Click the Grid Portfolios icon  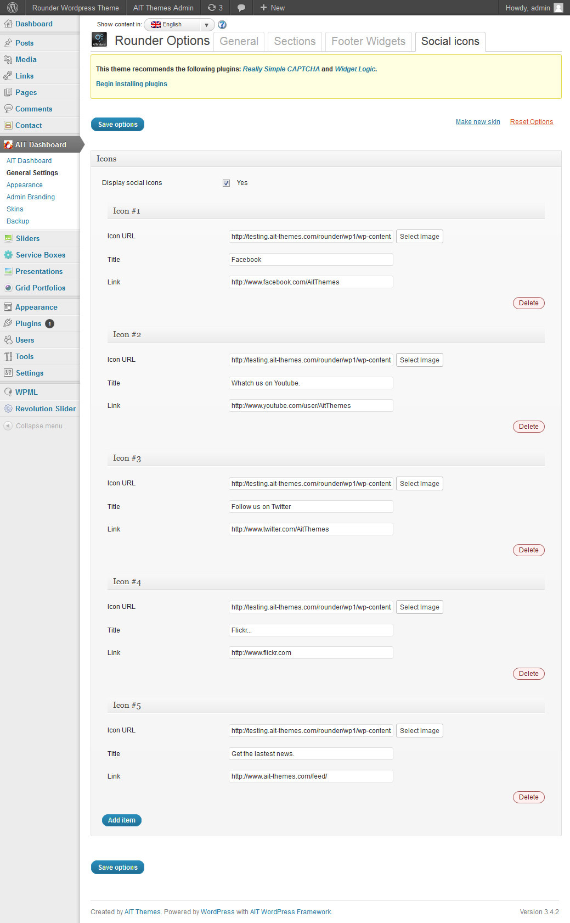(x=8, y=288)
